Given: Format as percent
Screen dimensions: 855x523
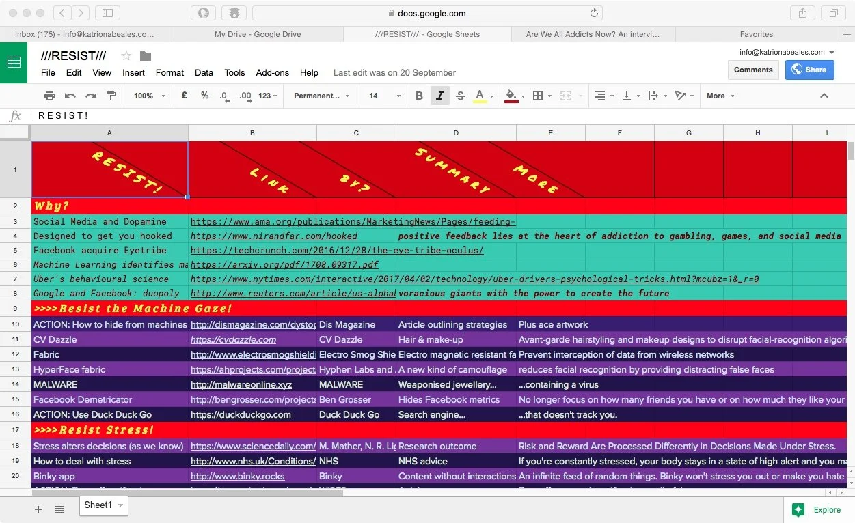Looking at the screenshot, I should [x=204, y=96].
